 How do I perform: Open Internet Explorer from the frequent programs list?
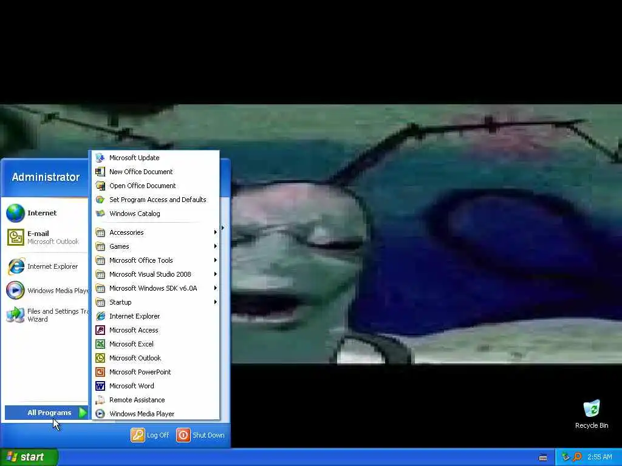coord(45,266)
